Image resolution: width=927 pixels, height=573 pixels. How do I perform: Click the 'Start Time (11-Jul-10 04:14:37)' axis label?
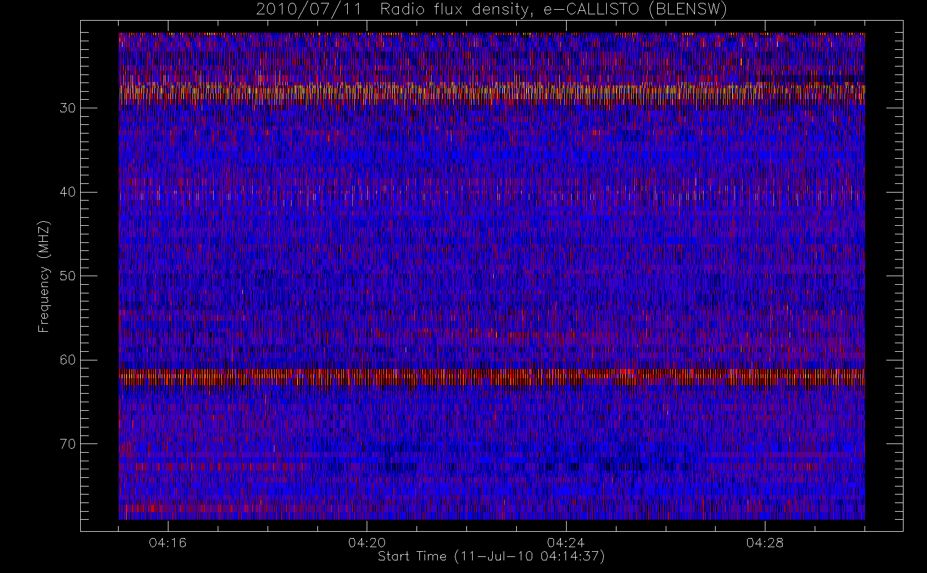click(x=492, y=556)
